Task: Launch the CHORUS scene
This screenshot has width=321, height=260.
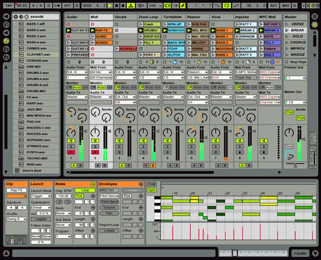Action: click(295, 43)
